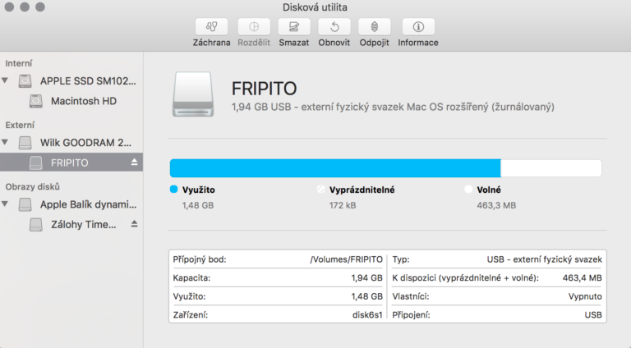Click the Rozdělit partition toolbar icon
Viewport: 631px width, 348px height.
pos(253,27)
